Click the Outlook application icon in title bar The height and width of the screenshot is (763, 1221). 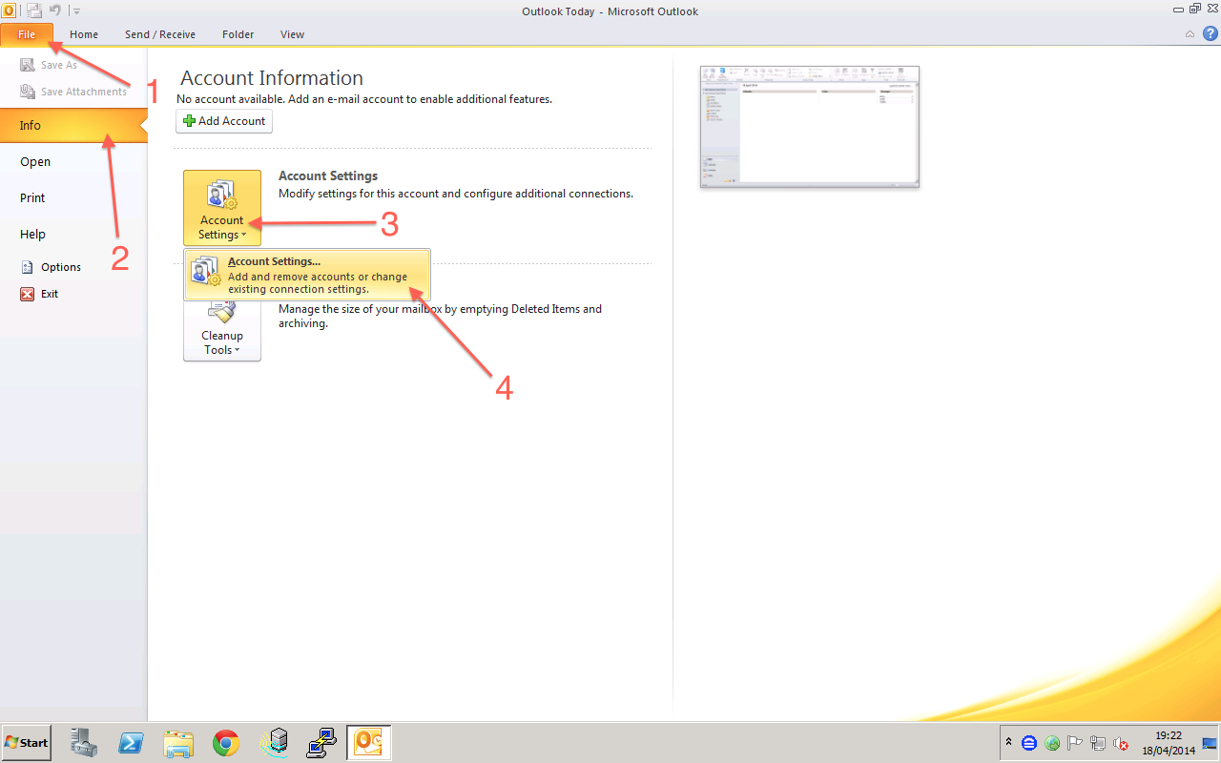9,10
